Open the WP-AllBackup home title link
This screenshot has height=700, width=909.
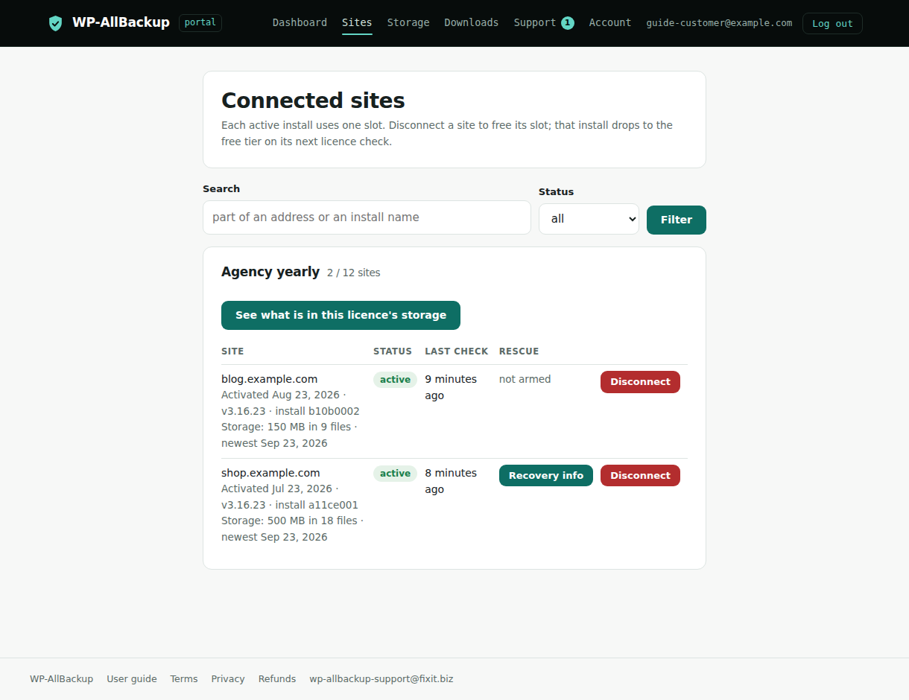pos(121,22)
